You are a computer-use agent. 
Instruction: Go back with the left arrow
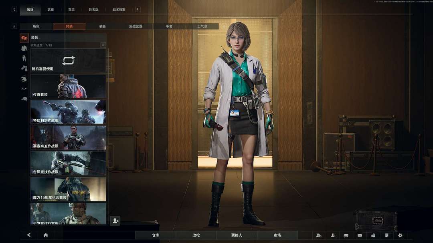29,235
